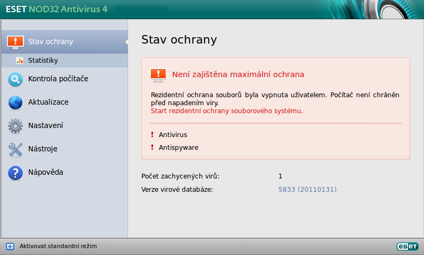Open Statistiky bar chart icon
Viewport: 424px width, 255px height.
[20, 61]
